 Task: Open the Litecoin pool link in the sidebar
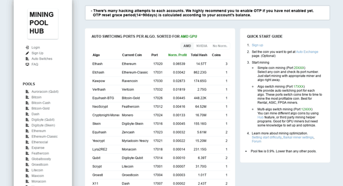(37, 170)
